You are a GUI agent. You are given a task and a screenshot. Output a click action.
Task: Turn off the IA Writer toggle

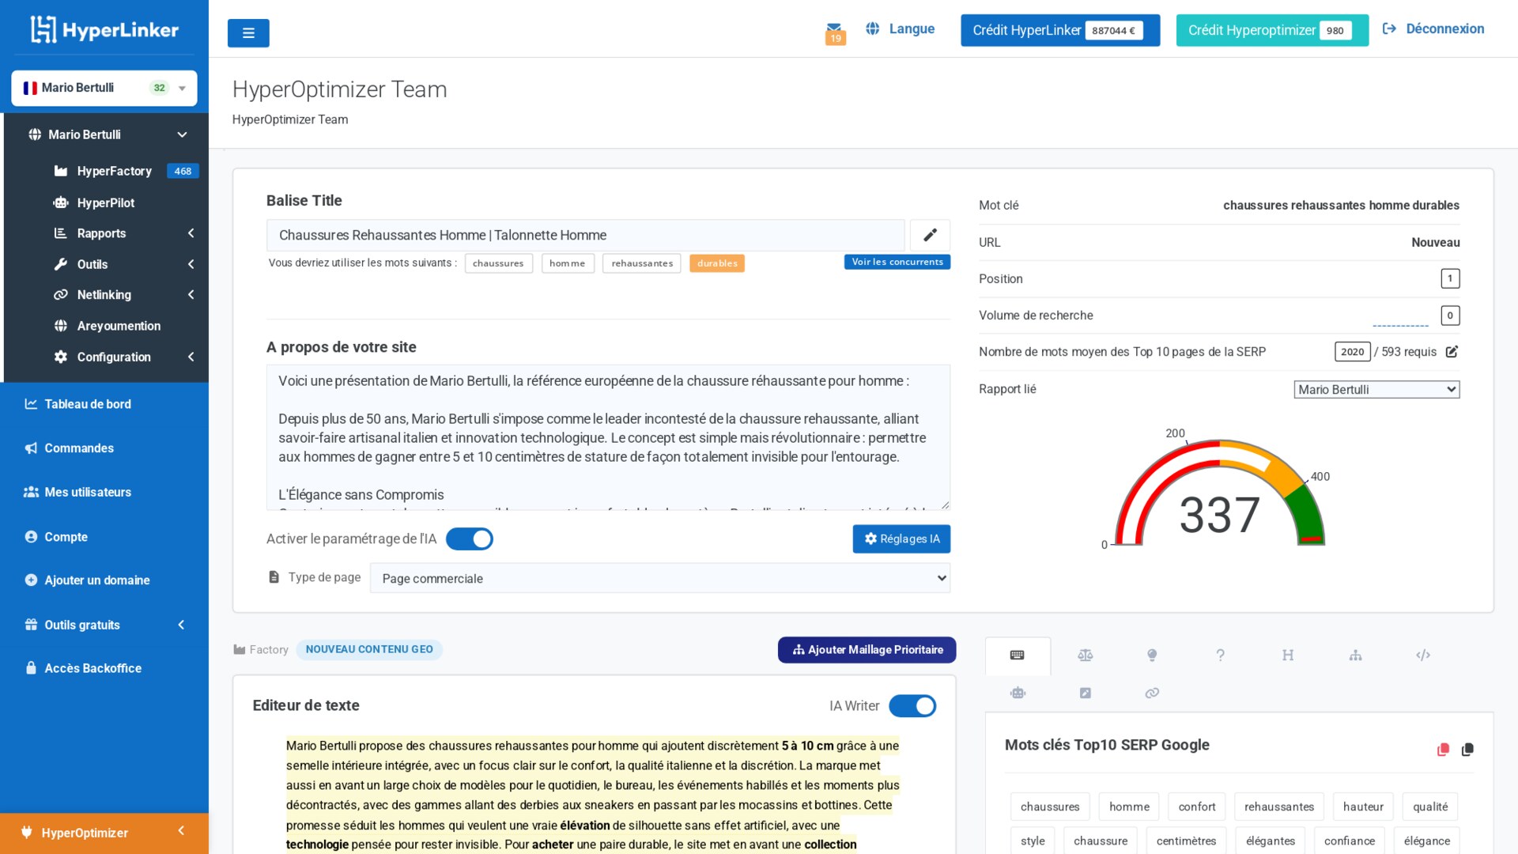[912, 706]
